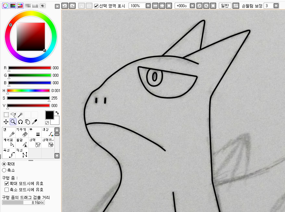The image size is (285, 212).
Task: Redo the undone stroke
Action: tap(72, 6)
